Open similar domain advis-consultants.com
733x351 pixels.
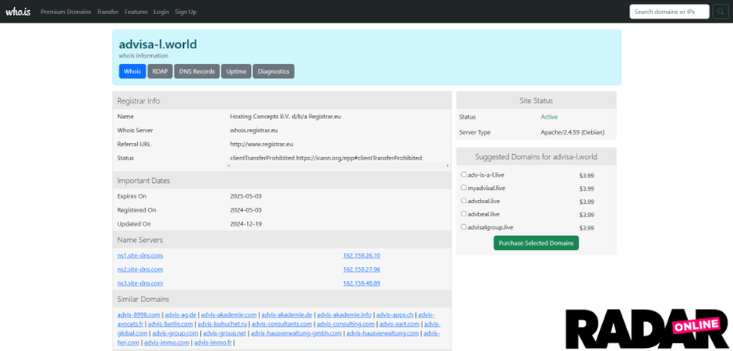pos(282,324)
